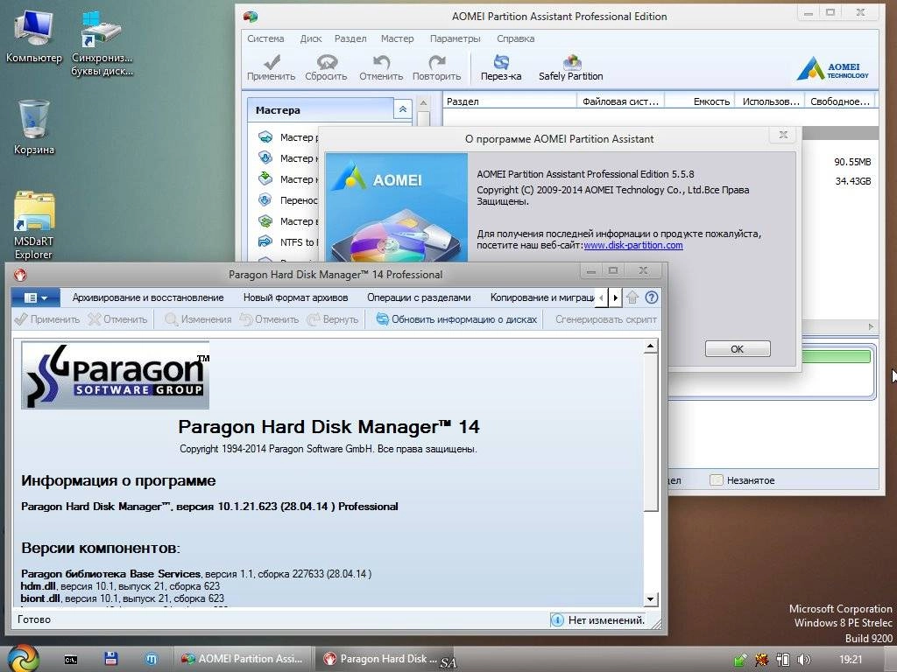Viewport: 897px width, 672px height.
Task: Open www.disk-partition.com link
Action: tap(633, 245)
